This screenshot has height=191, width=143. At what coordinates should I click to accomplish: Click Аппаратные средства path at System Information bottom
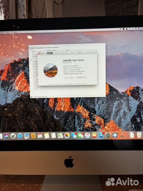click(x=40, y=97)
